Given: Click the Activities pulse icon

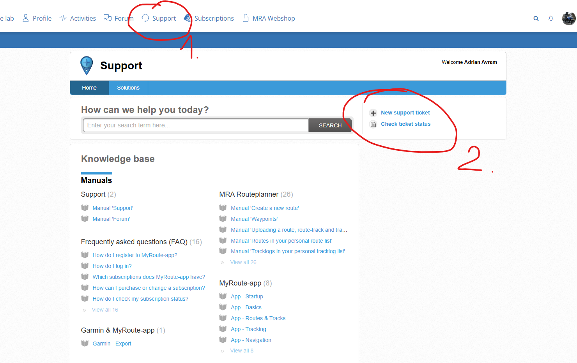Looking at the screenshot, I should pyautogui.click(x=63, y=18).
